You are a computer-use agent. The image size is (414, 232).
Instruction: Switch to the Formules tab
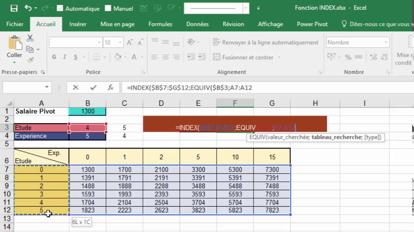(x=160, y=24)
